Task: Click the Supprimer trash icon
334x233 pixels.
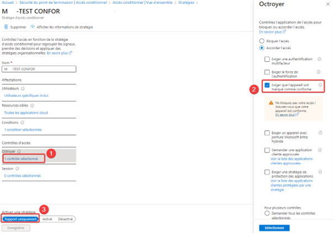Action: pos(6,26)
